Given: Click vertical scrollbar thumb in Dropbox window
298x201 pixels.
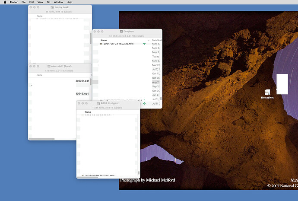Looking at the screenshot, I should [161, 99].
